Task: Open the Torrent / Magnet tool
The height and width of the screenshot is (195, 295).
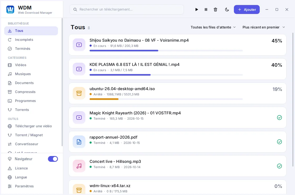Action: pyautogui.click(x=31, y=135)
